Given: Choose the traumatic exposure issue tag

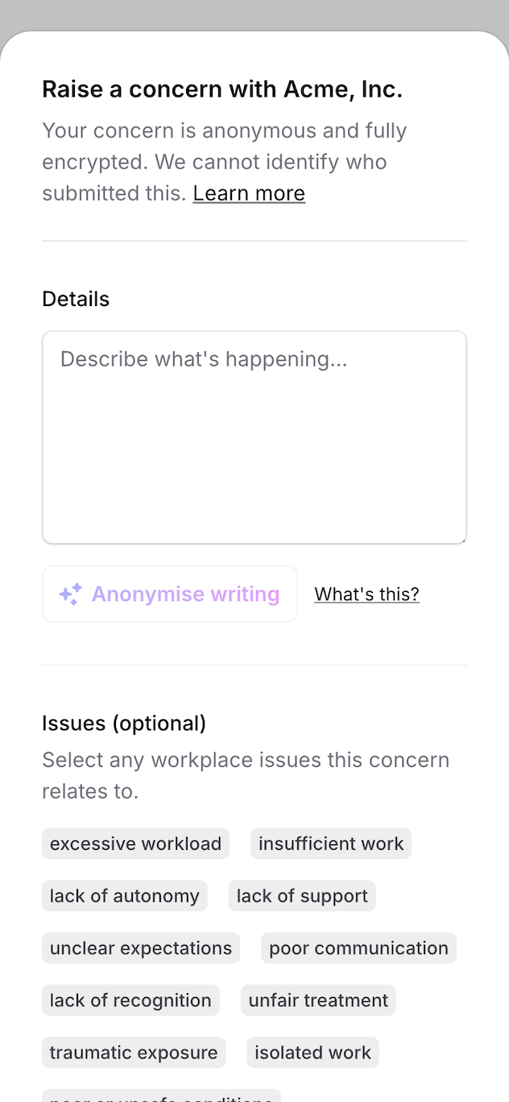Looking at the screenshot, I should [x=134, y=1053].
